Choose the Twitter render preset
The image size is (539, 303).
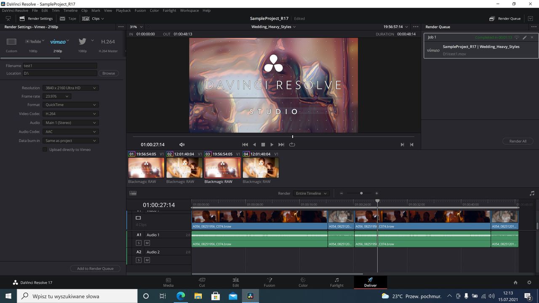pyautogui.click(x=83, y=41)
